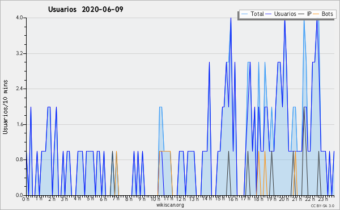The width and height of the screenshot is (340, 210).
Task: Click the y-axis value 4.0
Action: [x=19, y=18]
